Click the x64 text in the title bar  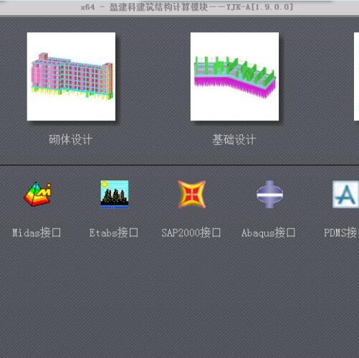[x=87, y=7]
